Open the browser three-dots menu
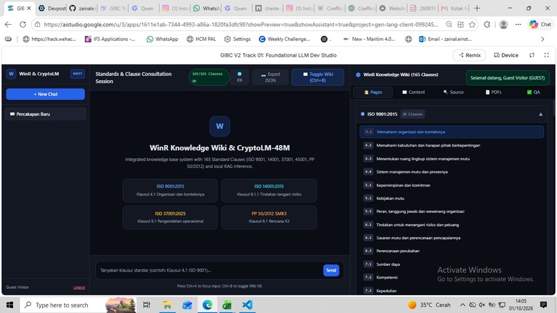Screen dimensions: 557x313 tap(518, 24)
